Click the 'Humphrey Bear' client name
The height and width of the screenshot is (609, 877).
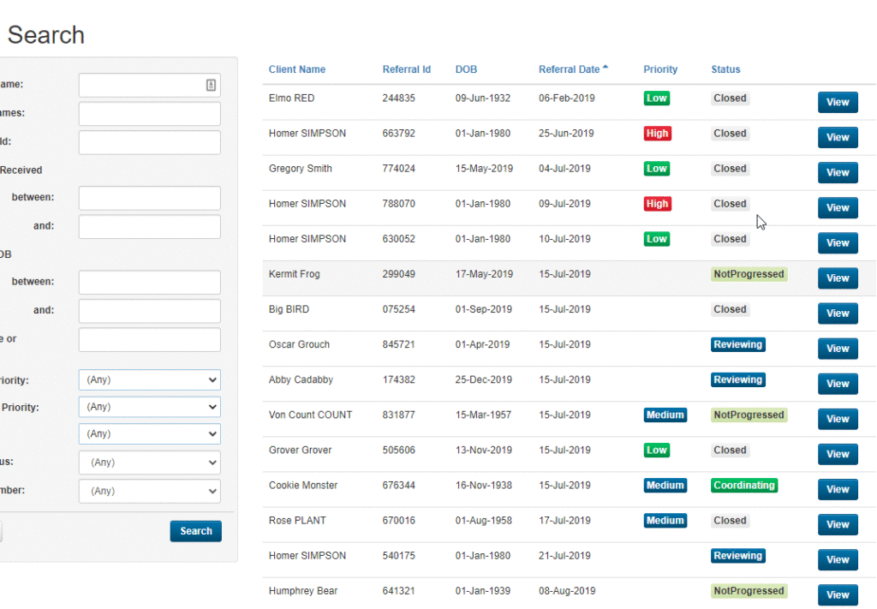pyautogui.click(x=303, y=591)
